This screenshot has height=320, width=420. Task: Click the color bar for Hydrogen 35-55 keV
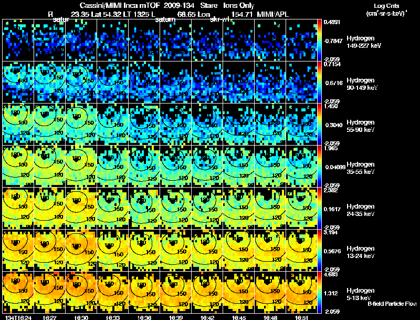click(x=319, y=166)
